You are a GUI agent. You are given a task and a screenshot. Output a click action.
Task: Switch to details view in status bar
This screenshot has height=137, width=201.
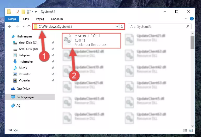(185, 130)
